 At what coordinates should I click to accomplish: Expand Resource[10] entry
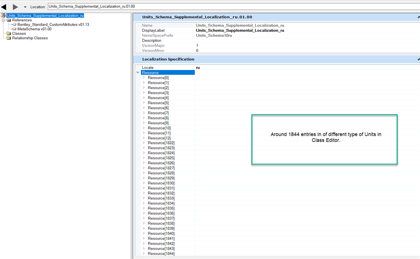click(144, 128)
